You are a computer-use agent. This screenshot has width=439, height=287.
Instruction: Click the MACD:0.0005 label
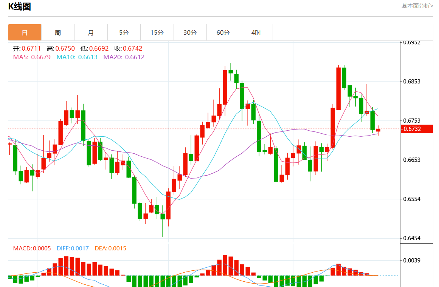point(32,248)
